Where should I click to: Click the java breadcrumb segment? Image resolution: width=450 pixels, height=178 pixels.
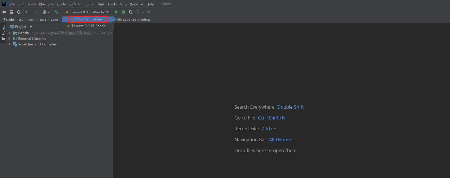43,19
